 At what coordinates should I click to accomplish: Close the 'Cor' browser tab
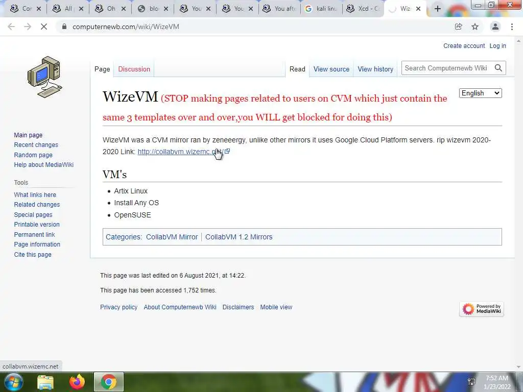(x=39, y=9)
